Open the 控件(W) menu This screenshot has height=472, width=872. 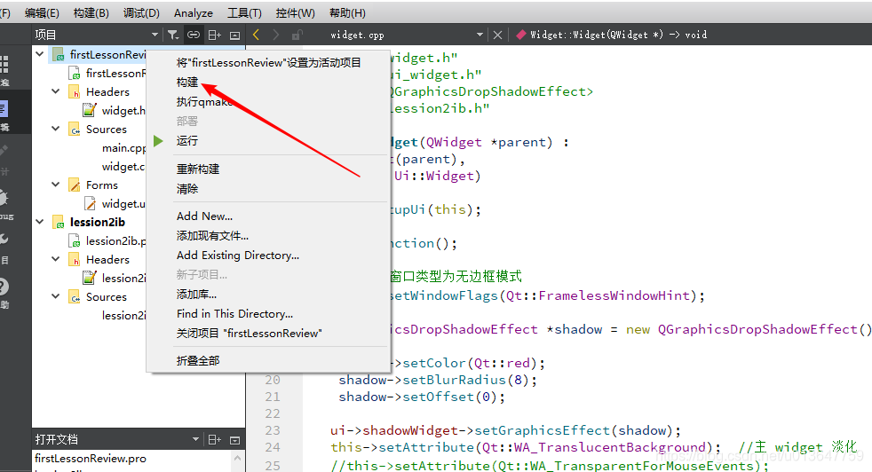click(296, 12)
